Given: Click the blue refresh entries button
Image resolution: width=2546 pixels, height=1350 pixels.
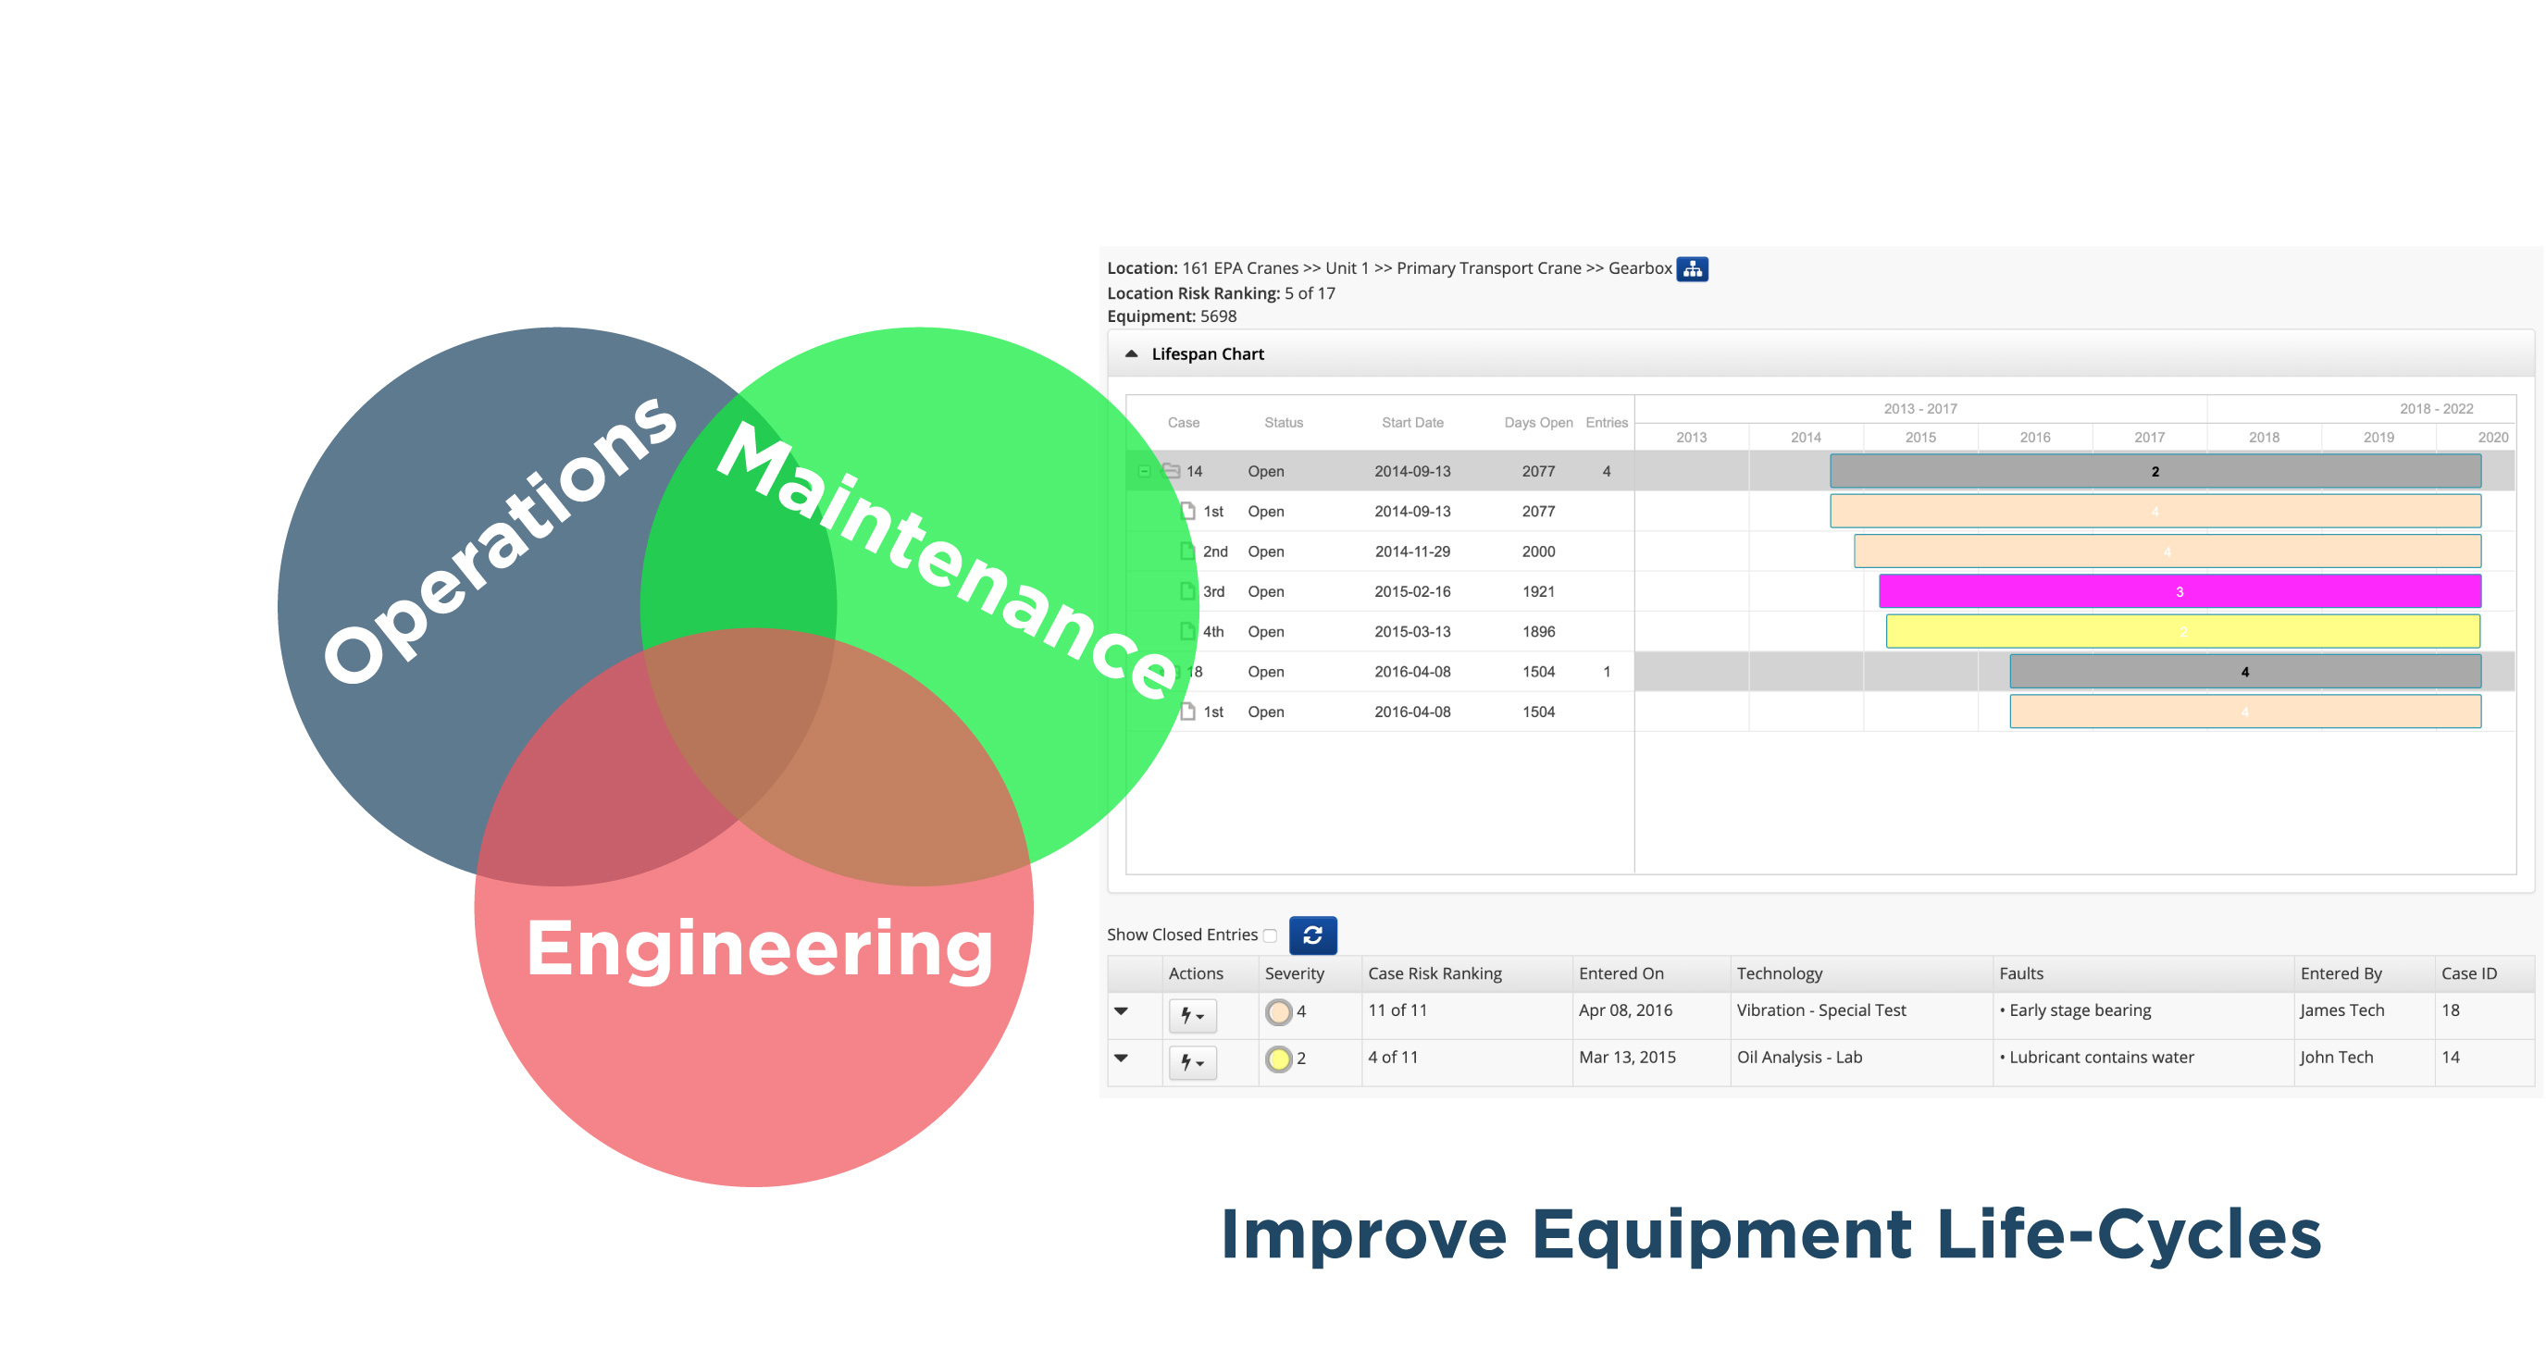Looking at the screenshot, I should pos(1312,935).
